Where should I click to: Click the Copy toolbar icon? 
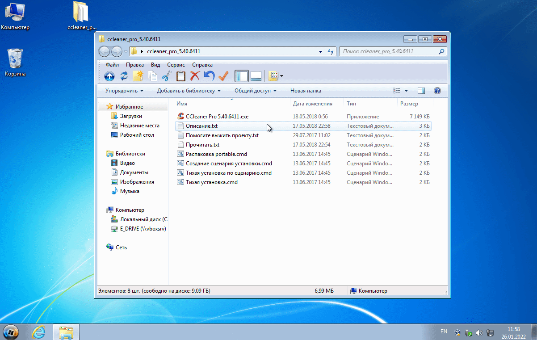pyautogui.click(x=152, y=76)
